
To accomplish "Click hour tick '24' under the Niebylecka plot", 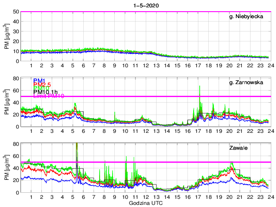I will 270,66.
